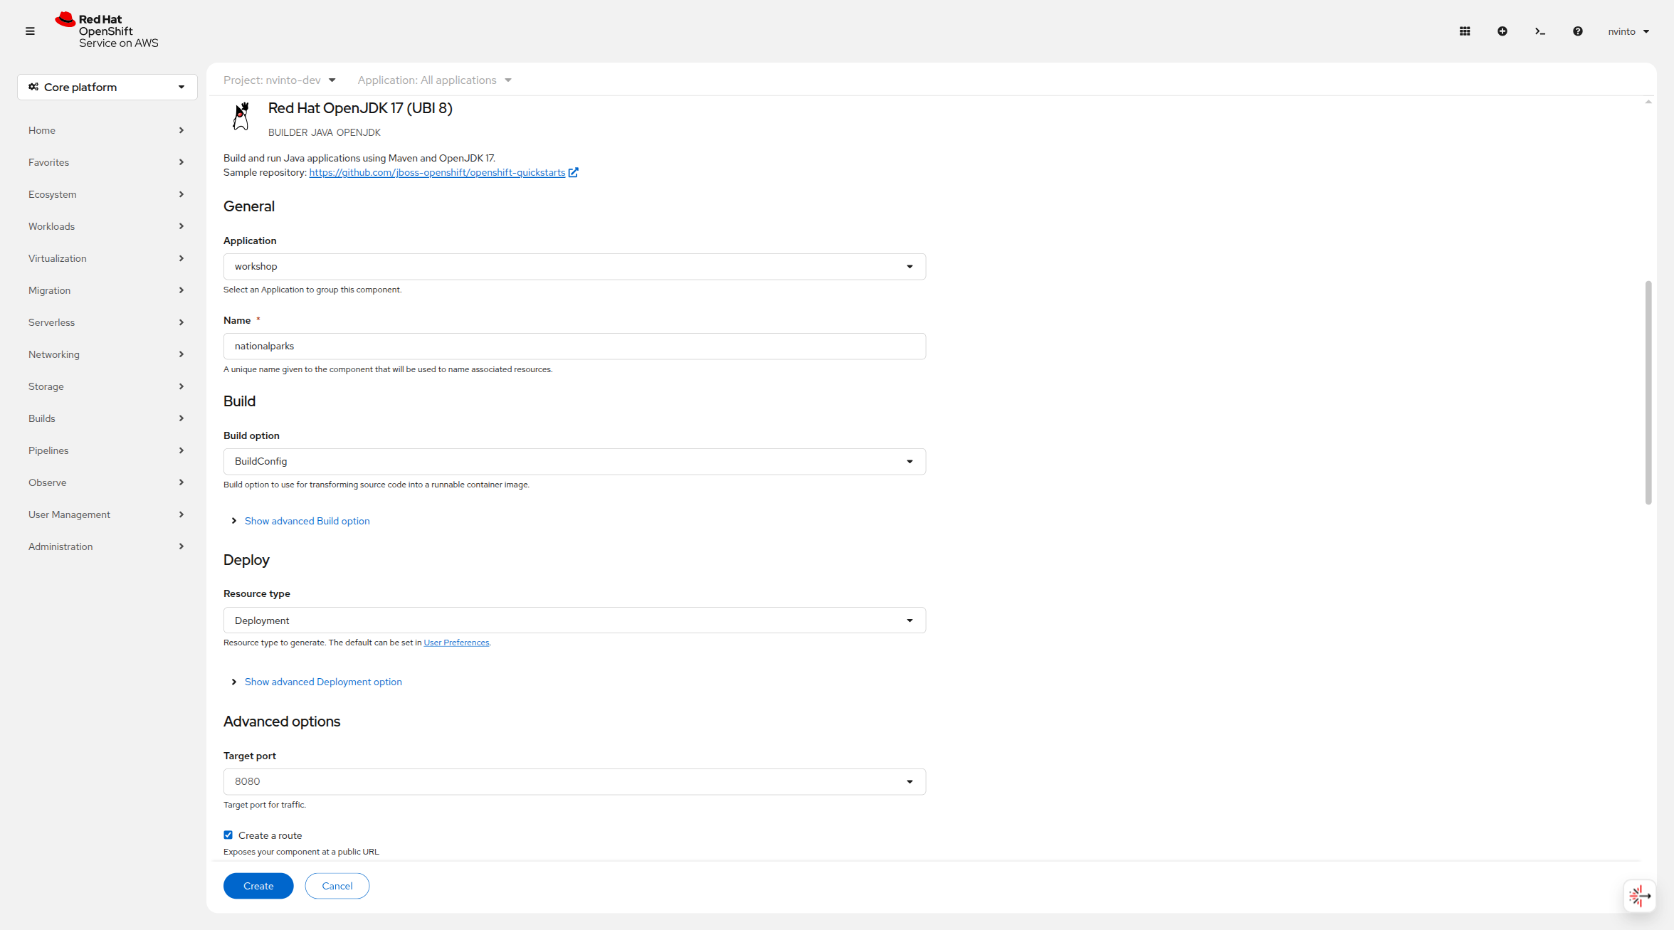Expand the User Management navigation section
Screen dimensions: 1674x930
(x=107, y=514)
